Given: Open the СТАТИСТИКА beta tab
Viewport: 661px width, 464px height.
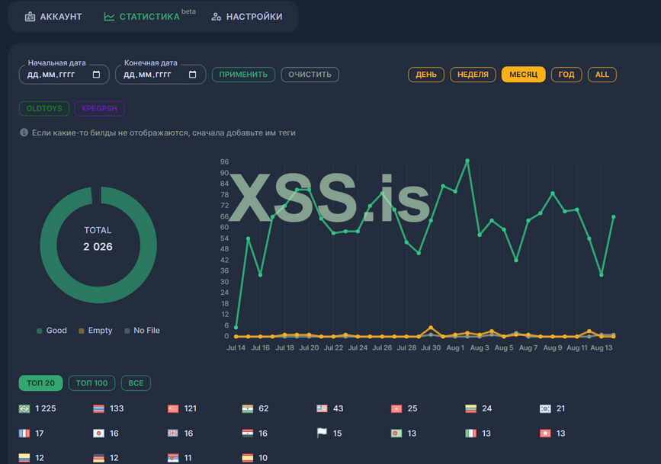Looking at the screenshot, I should [149, 16].
